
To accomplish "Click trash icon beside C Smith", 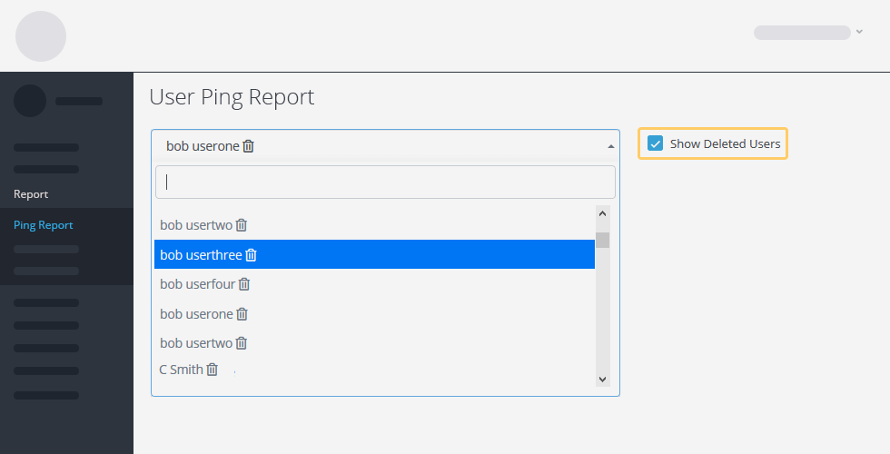I will [x=212, y=370].
